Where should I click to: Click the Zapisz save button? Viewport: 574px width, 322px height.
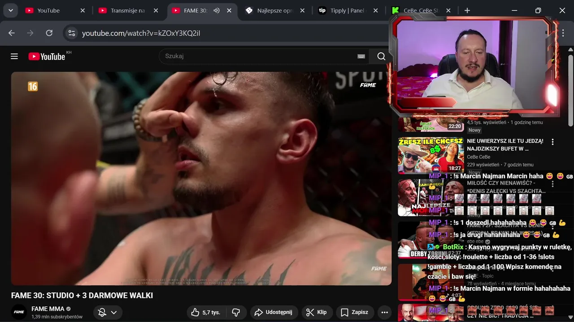(354, 312)
